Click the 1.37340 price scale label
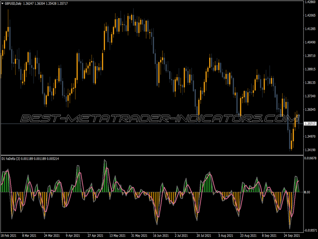The image size is (318, 239). [x=310, y=96]
